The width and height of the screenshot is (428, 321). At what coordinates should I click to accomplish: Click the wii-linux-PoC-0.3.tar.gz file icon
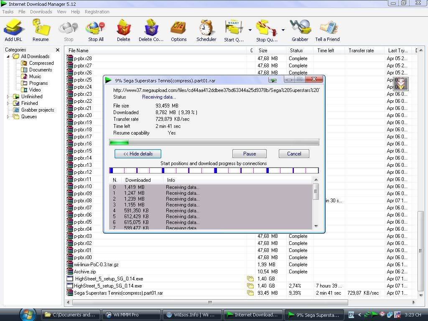point(70,265)
